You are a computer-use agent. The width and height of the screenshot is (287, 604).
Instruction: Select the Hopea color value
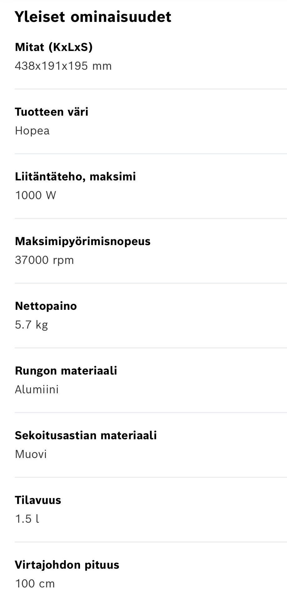coord(32,131)
